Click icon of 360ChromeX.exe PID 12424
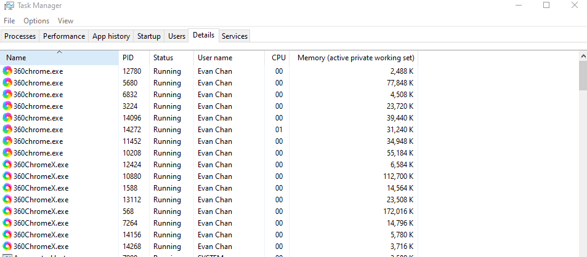 coord(7,165)
